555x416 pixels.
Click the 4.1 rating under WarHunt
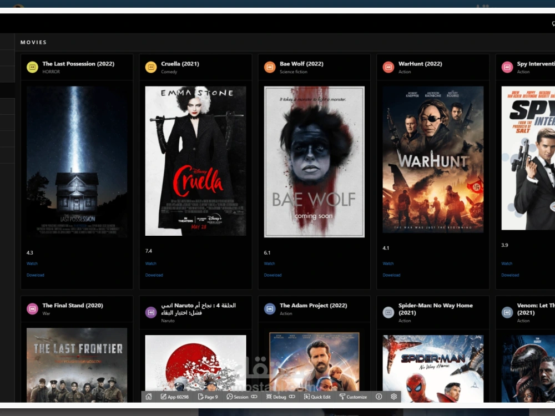coord(386,248)
